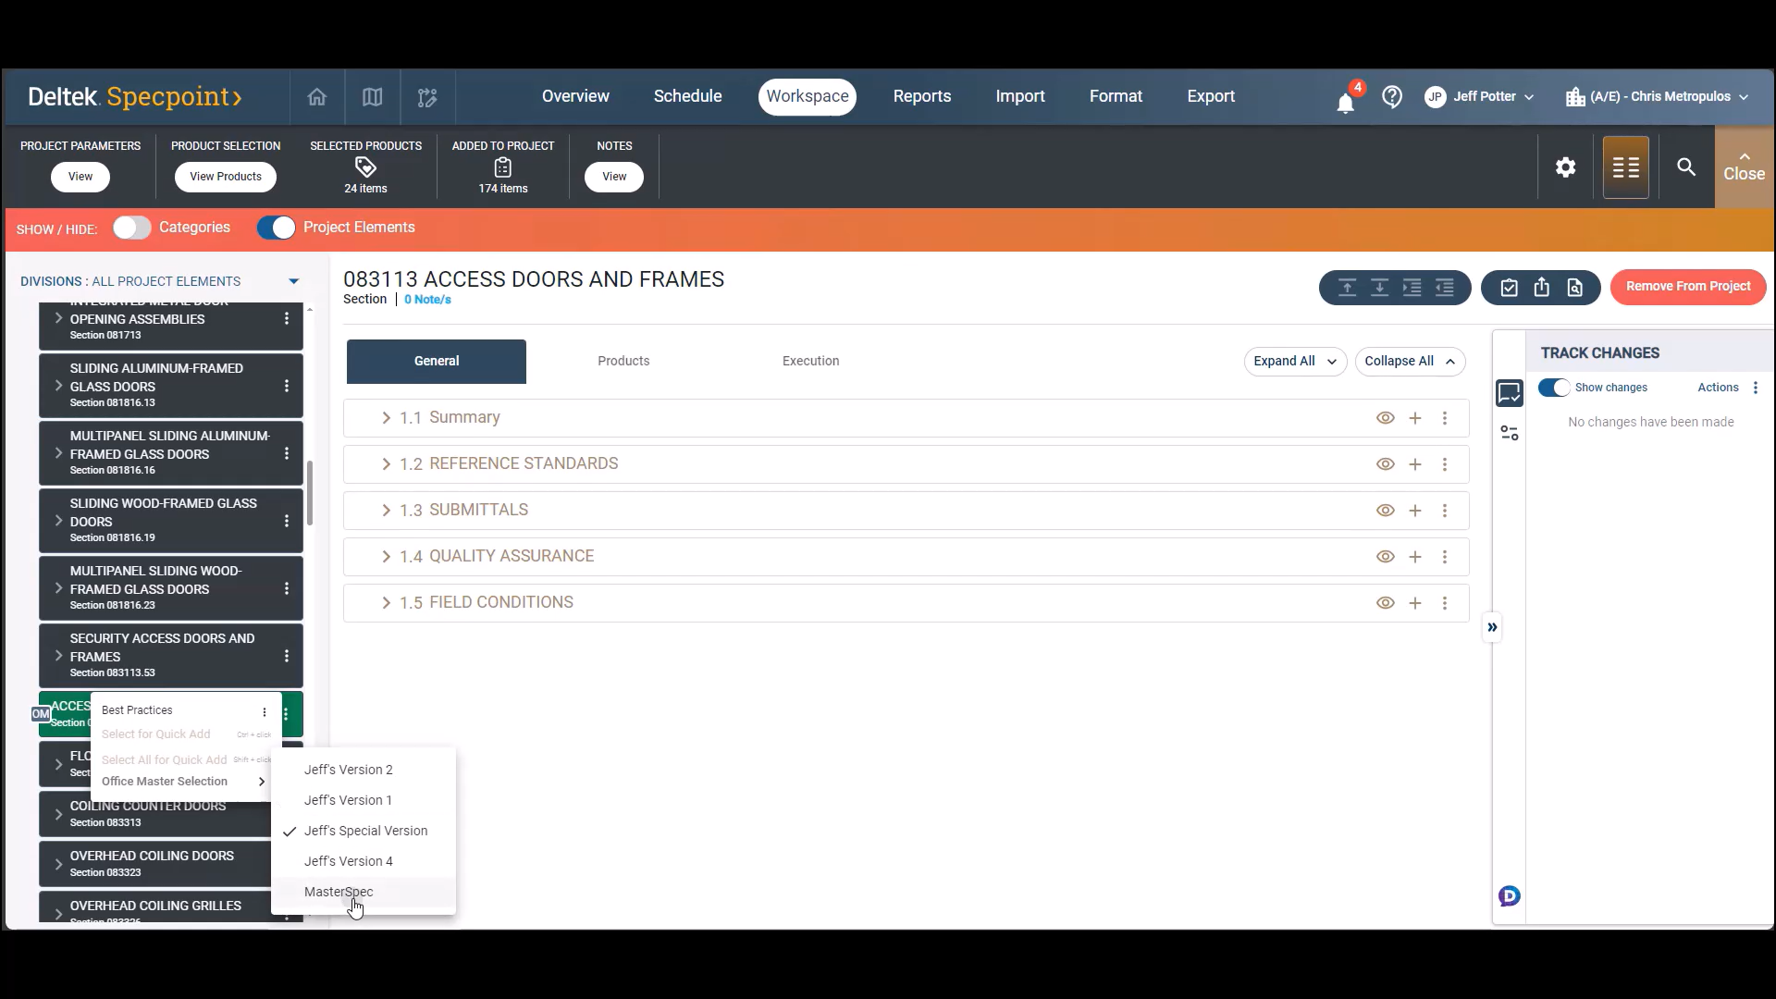Toggle the Categories switch
The width and height of the screenshot is (1776, 999).
pos(132,228)
